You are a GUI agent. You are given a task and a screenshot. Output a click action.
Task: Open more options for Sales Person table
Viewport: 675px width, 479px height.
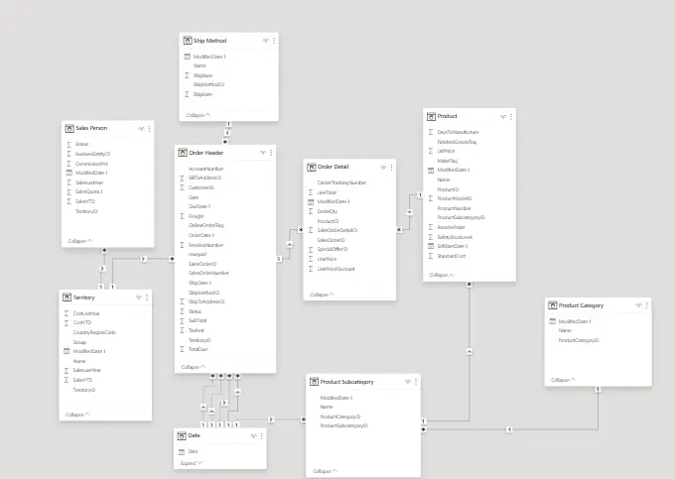click(149, 129)
